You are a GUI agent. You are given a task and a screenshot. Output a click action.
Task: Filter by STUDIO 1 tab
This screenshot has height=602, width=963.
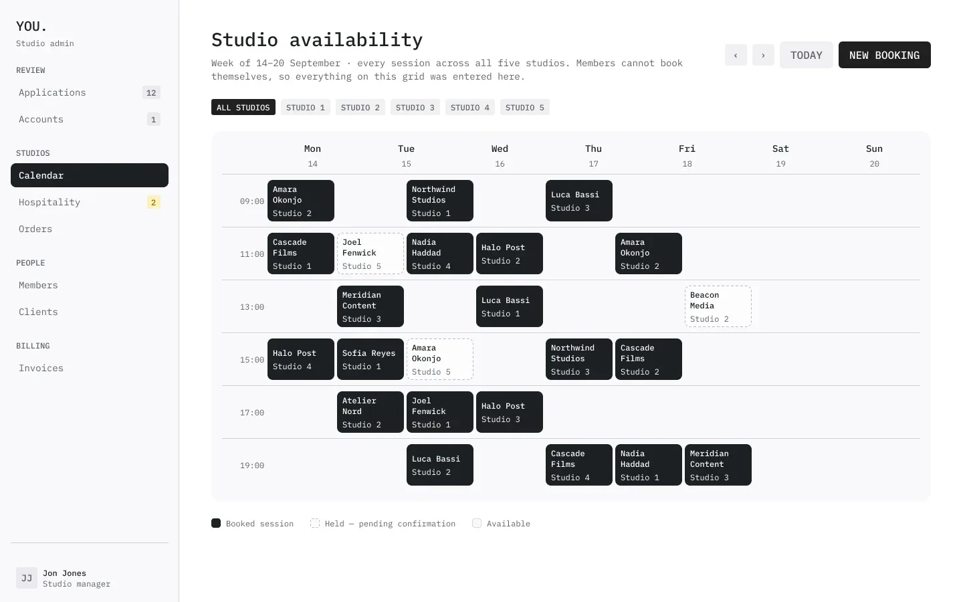(x=306, y=107)
